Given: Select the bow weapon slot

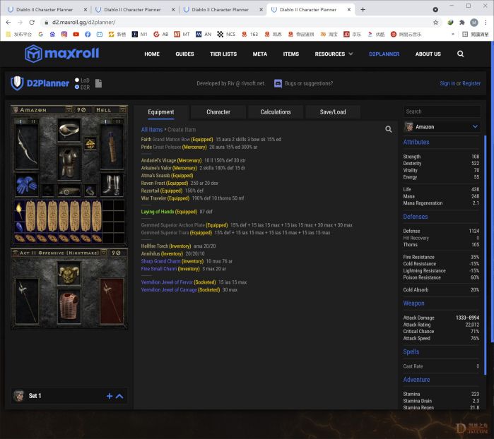Looking at the screenshot, I should click(x=27, y=147).
